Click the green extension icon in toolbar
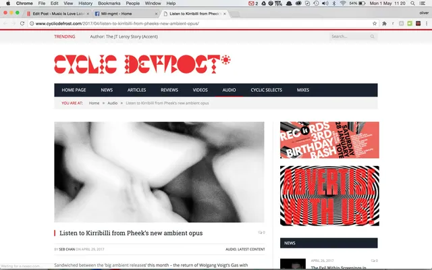The image size is (432, 270). point(410,24)
